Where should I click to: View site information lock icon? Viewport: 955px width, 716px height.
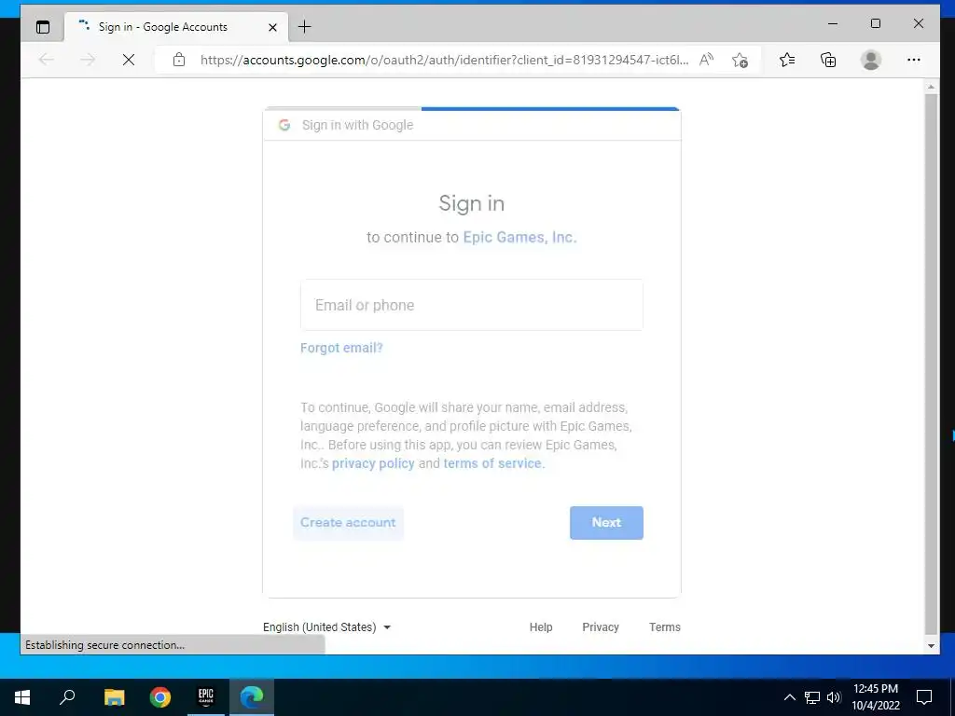click(178, 60)
